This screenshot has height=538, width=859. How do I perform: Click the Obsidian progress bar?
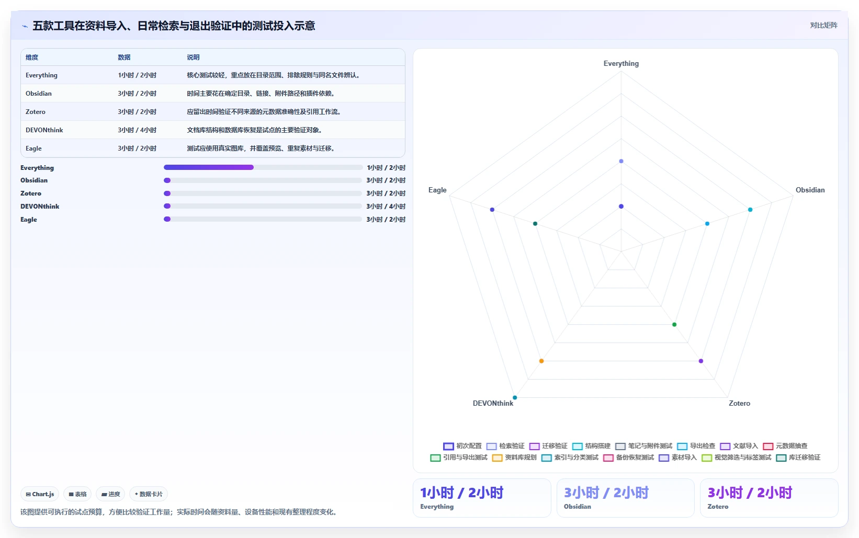263,180
